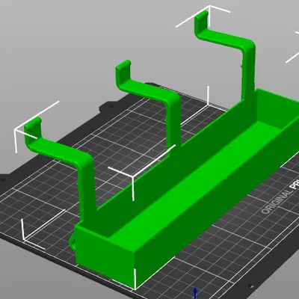
Task: Click the notch at bed's left corner
Action: [3, 179]
